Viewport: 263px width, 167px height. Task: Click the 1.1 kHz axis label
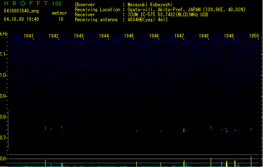pyautogui.click(x=3, y=54)
